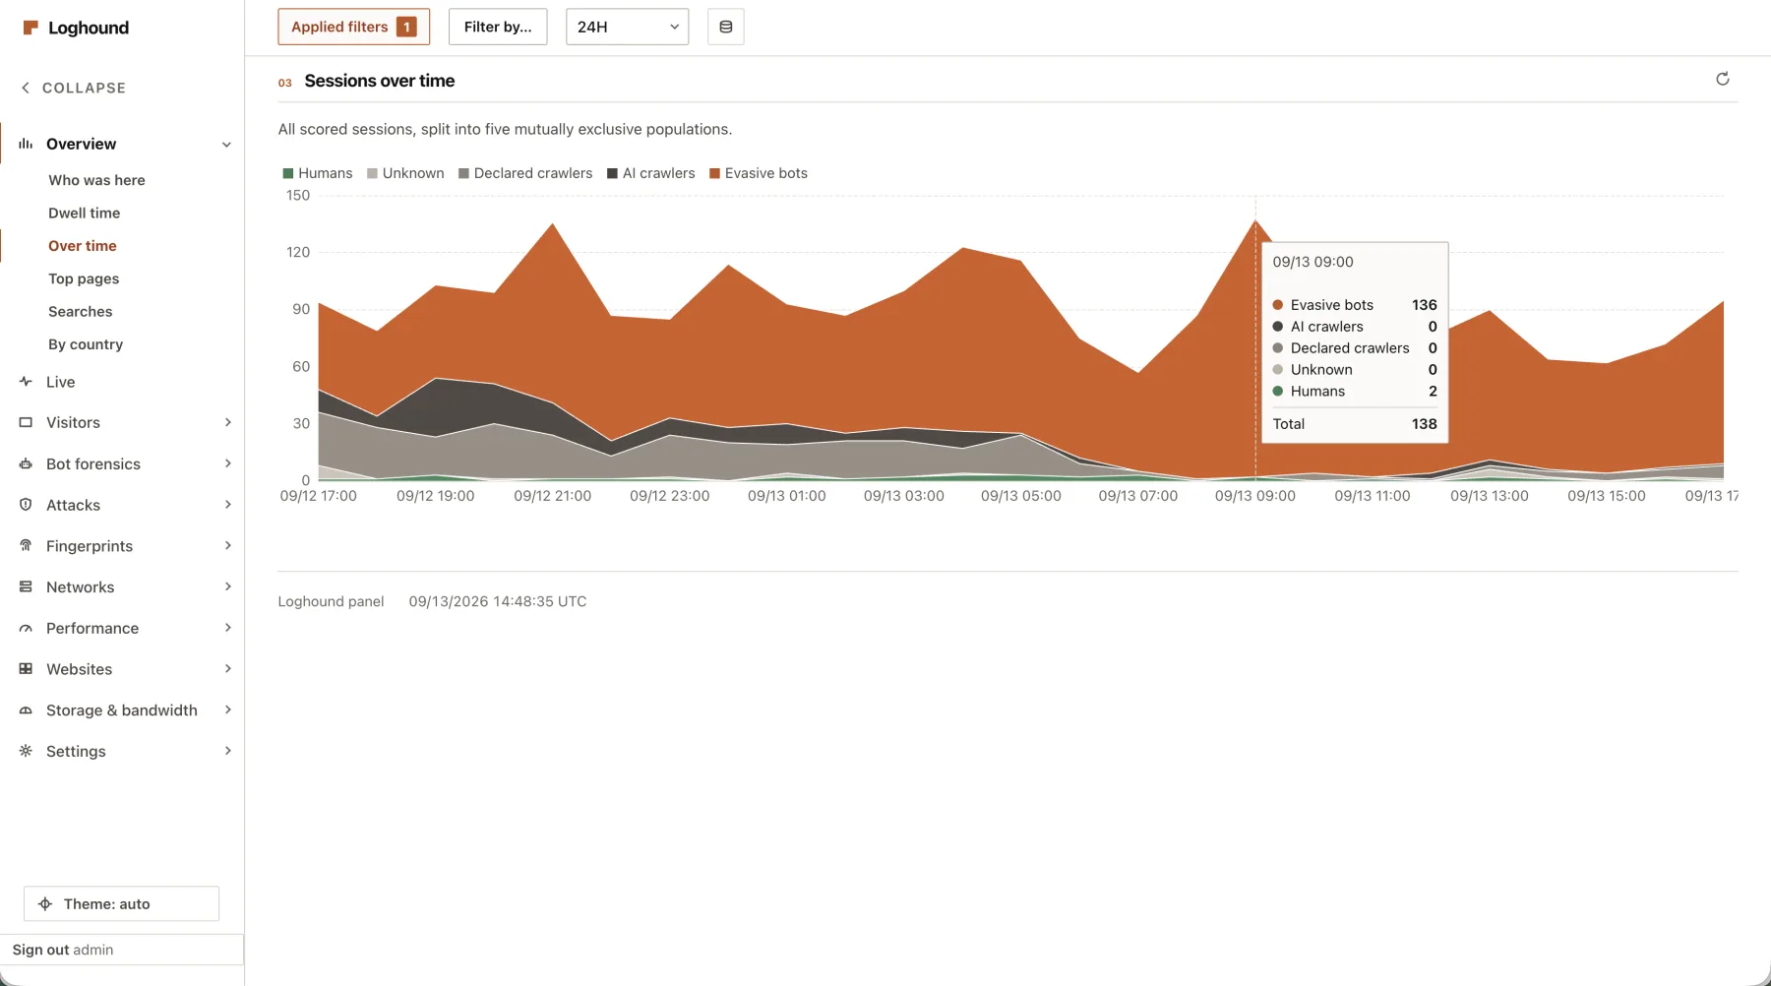1771x986 pixels.
Task: Click the Loghound logo icon
Action: point(31,28)
